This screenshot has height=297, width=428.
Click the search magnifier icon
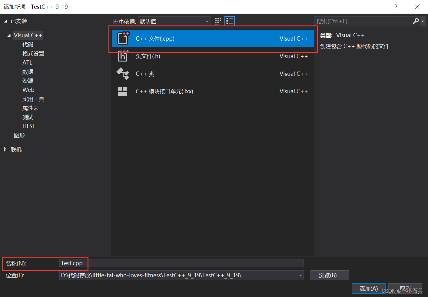tap(416, 21)
